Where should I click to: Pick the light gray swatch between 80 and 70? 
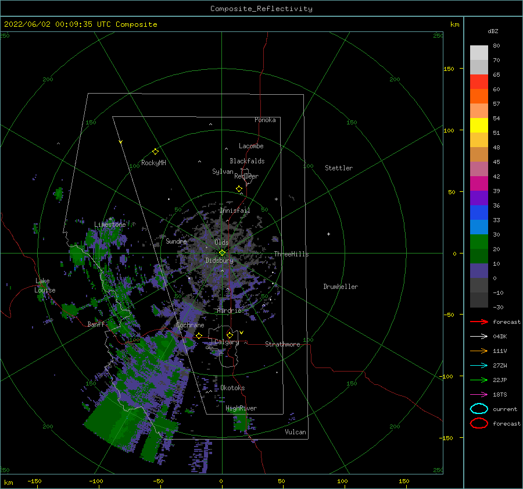(x=479, y=53)
